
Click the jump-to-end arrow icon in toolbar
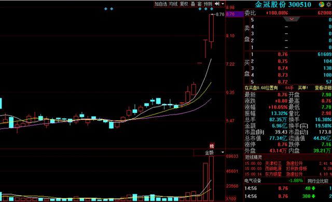pos(217,4)
